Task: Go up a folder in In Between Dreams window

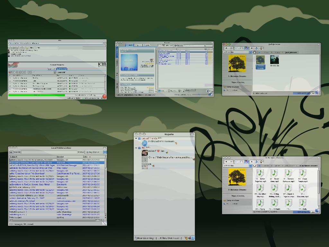Action: [x=252, y=161]
